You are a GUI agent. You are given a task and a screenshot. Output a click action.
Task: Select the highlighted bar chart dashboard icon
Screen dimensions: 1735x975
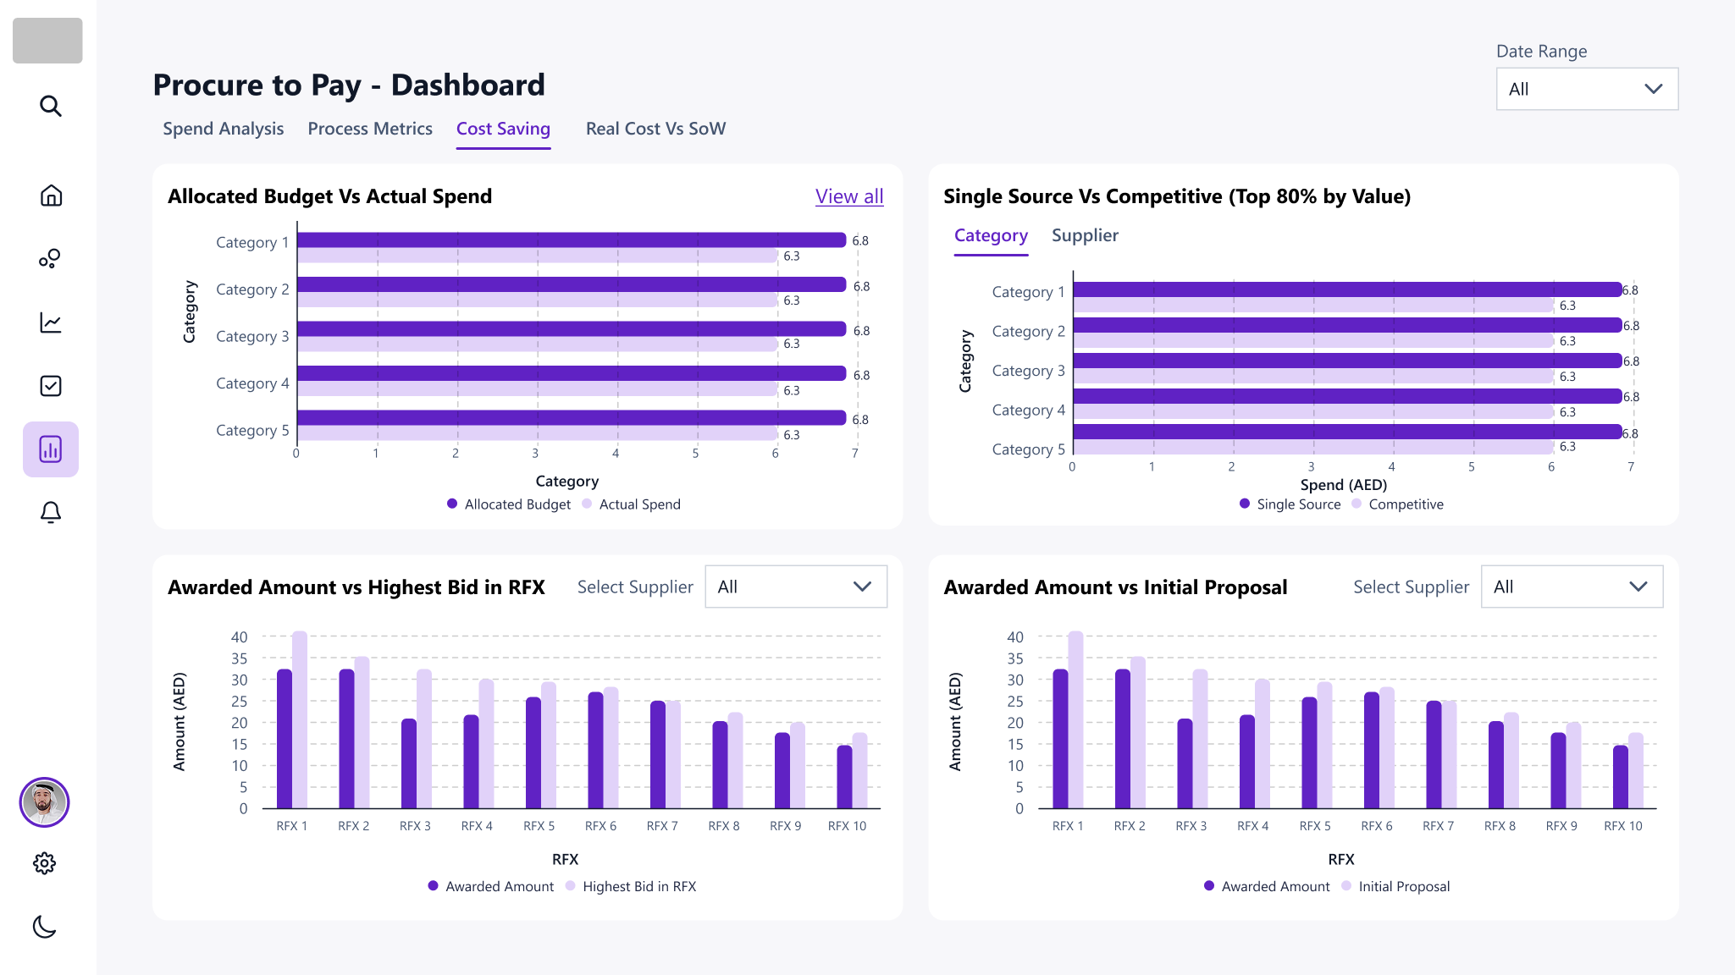click(x=51, y=449)
